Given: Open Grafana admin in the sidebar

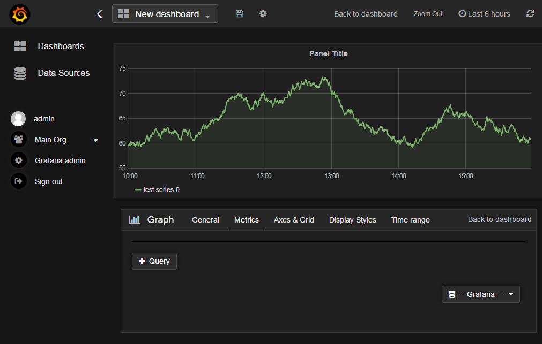Looking at the screenshot, I should 60,160.
